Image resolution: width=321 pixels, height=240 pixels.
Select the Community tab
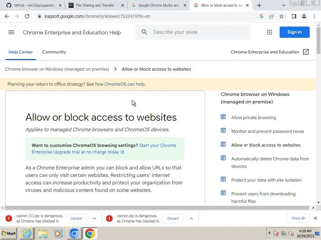(54, 52)
